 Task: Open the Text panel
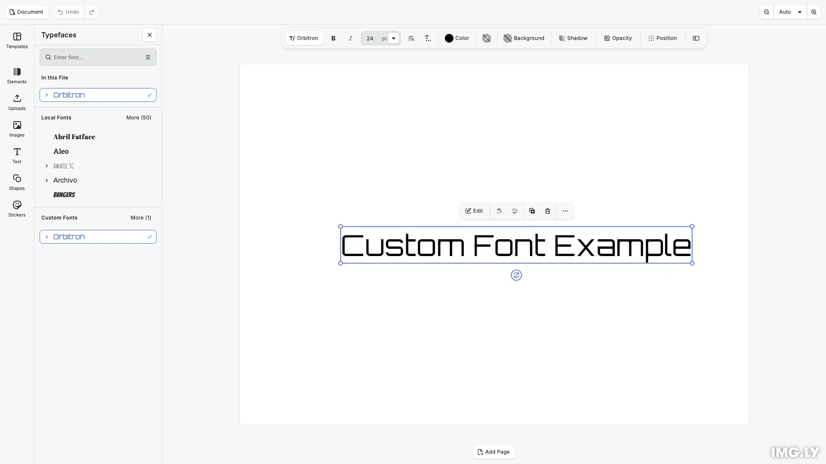[x=17, y=156]
